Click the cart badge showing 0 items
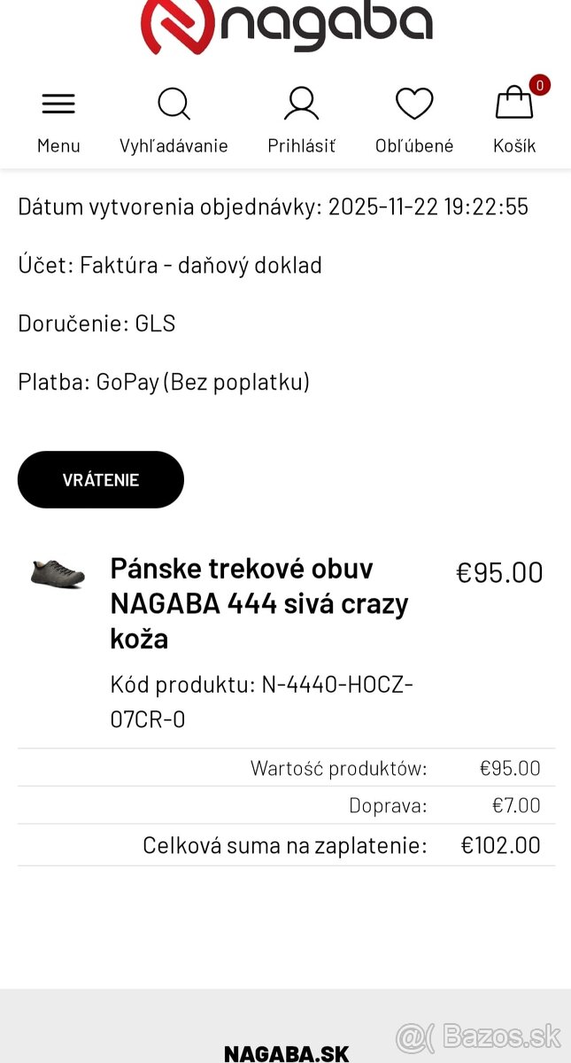Screen dimensions: 571x1063 click(x=539, y=86)
